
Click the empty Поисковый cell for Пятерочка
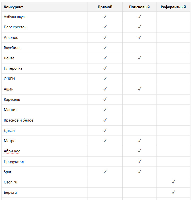point(140,68)
